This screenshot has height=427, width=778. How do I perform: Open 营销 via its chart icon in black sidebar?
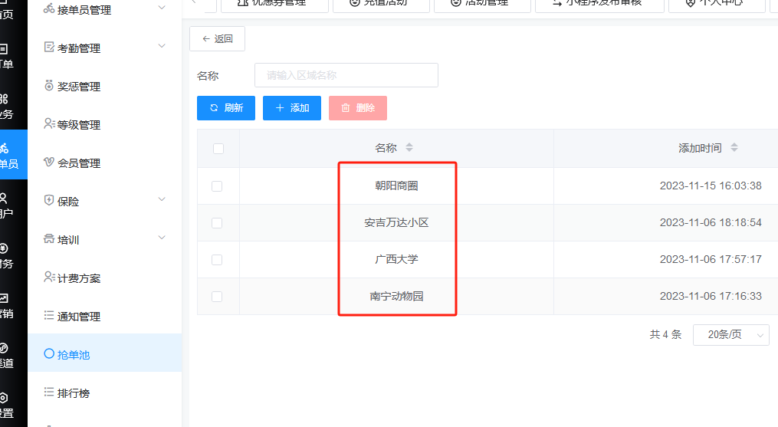pos(4,298)
